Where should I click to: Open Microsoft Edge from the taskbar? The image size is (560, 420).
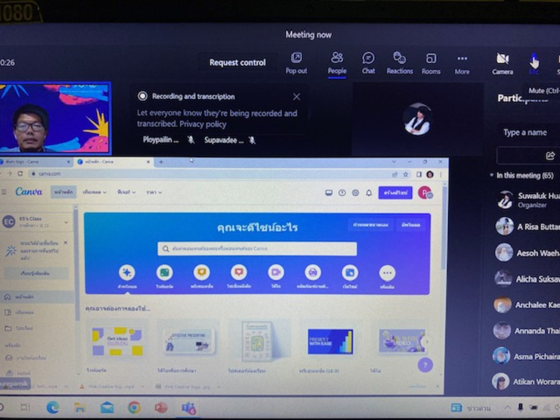coord(53,408)
